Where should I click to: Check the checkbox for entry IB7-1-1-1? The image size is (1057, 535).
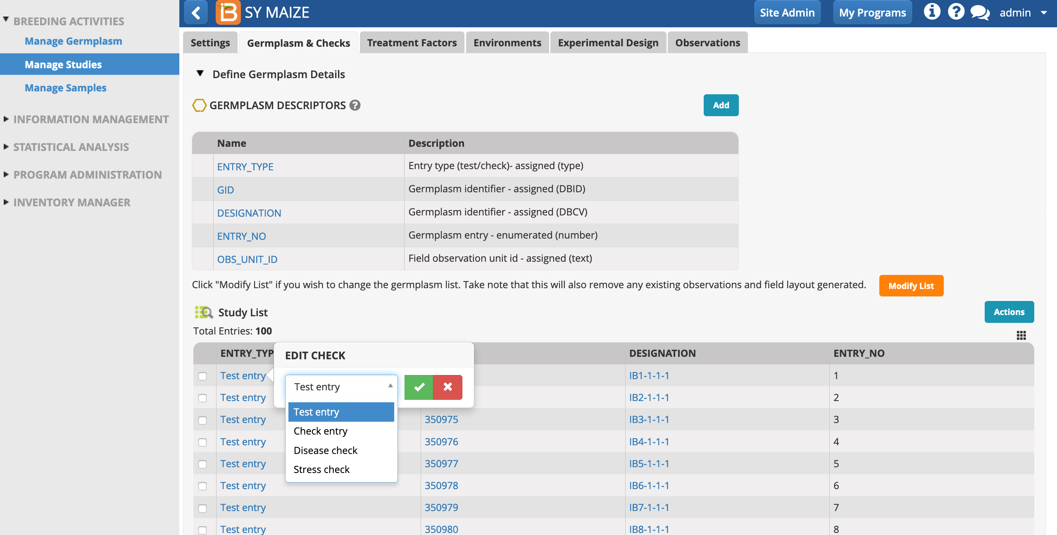pos(202,508)
